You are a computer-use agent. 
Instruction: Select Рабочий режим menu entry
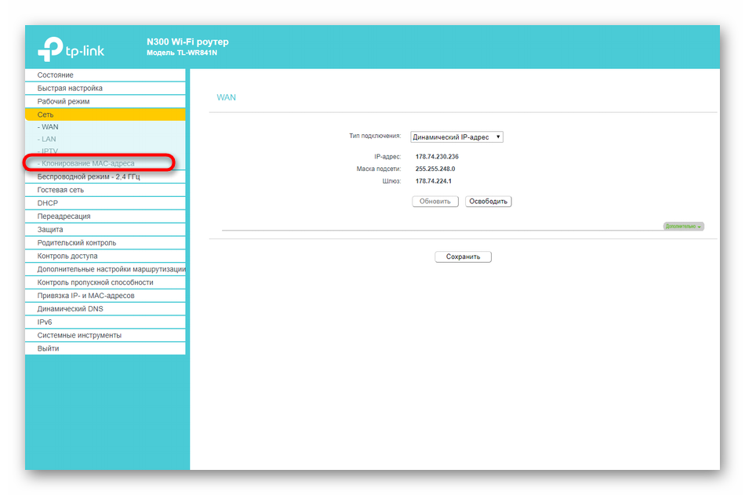coord(105,101)
